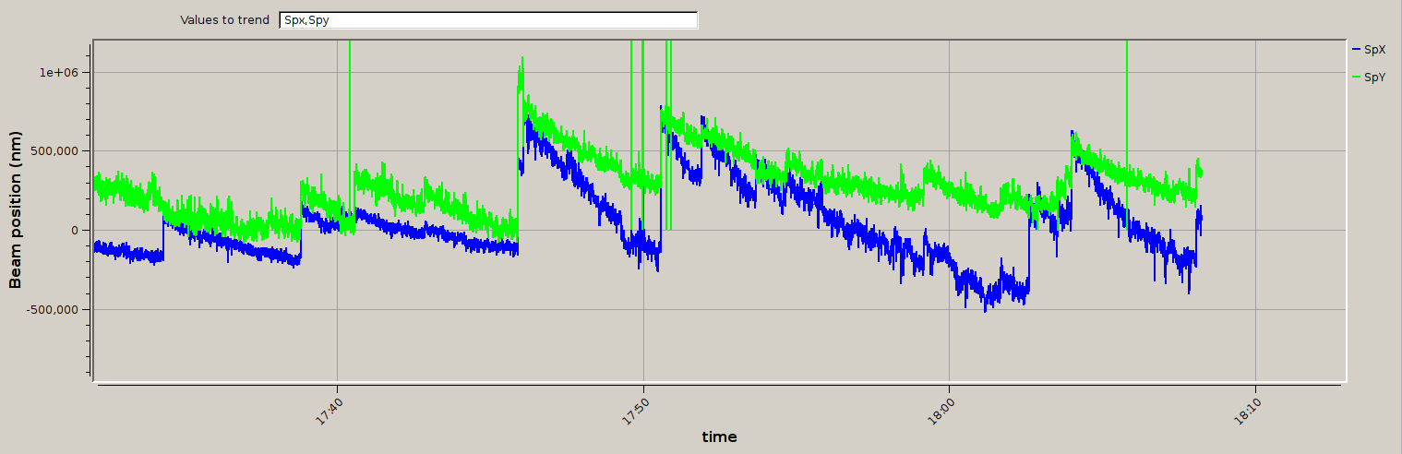Screen dimensions: 1402x454
Task: Click the "time" x-axis title
Action: (719, 437)
